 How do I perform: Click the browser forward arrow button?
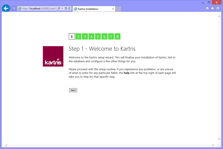tap(13, 9)
